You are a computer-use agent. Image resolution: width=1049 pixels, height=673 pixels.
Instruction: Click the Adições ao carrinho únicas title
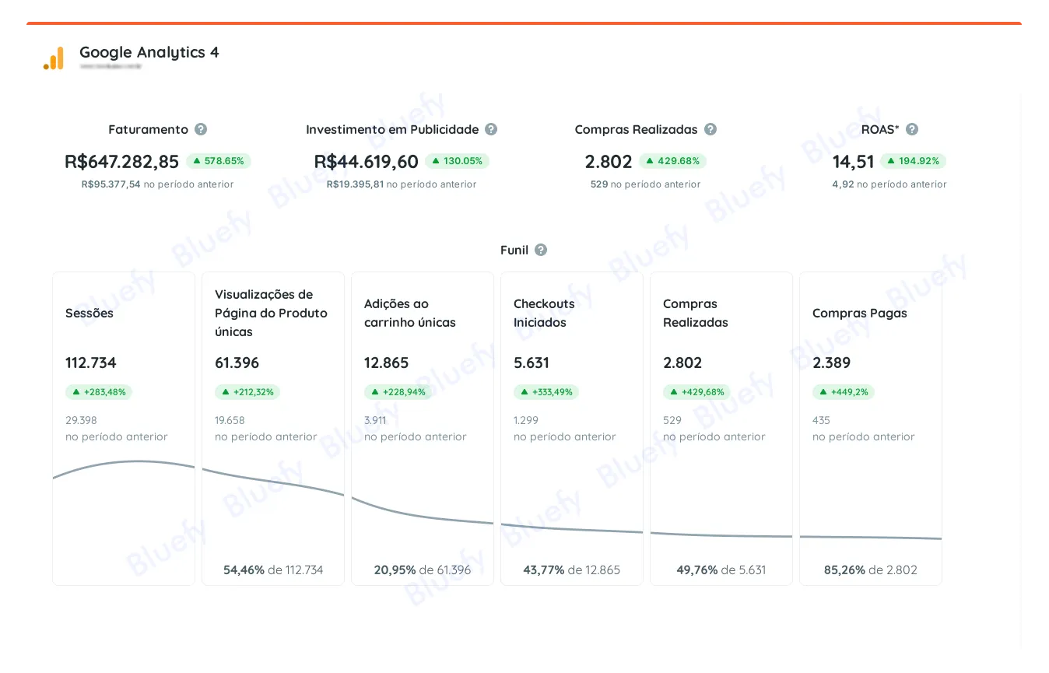coord(410,313)
